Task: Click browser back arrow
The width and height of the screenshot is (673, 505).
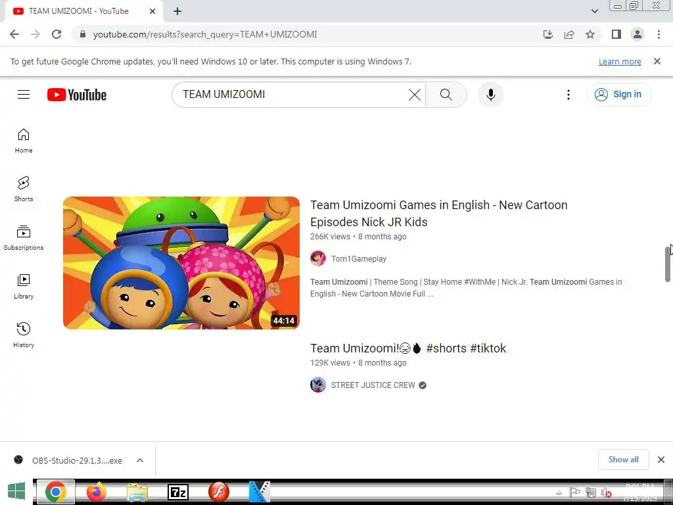Action: 14,34
